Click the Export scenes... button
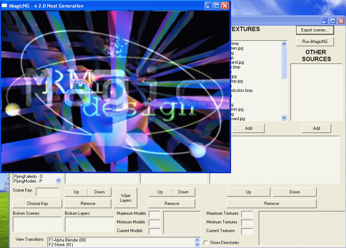The width and height of the screenshot is (346, 248). click(315, 30)
